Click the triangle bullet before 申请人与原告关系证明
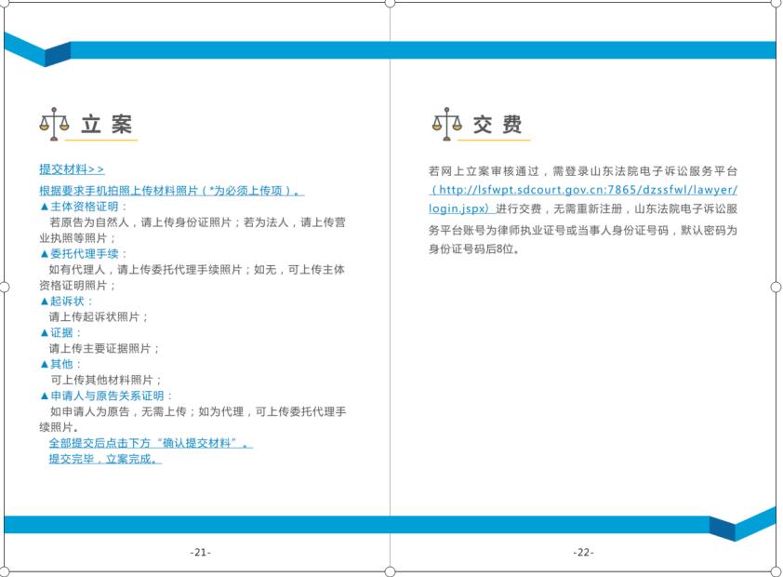 (x=44, y=396)
